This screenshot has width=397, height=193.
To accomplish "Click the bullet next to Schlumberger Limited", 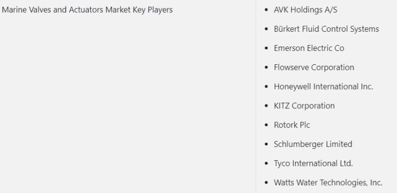I will tap(266, 144).
